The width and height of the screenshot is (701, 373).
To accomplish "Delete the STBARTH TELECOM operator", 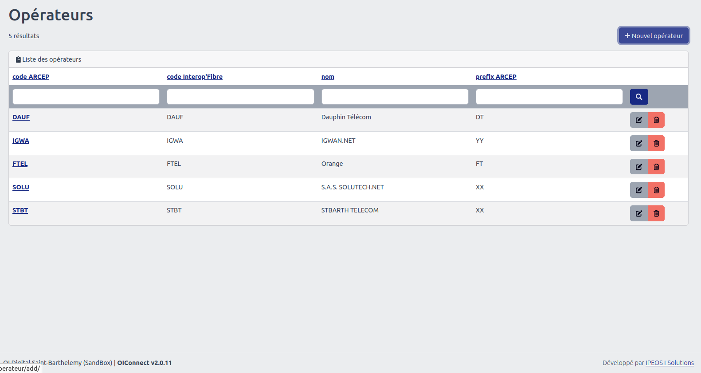I will pos(656,213).
